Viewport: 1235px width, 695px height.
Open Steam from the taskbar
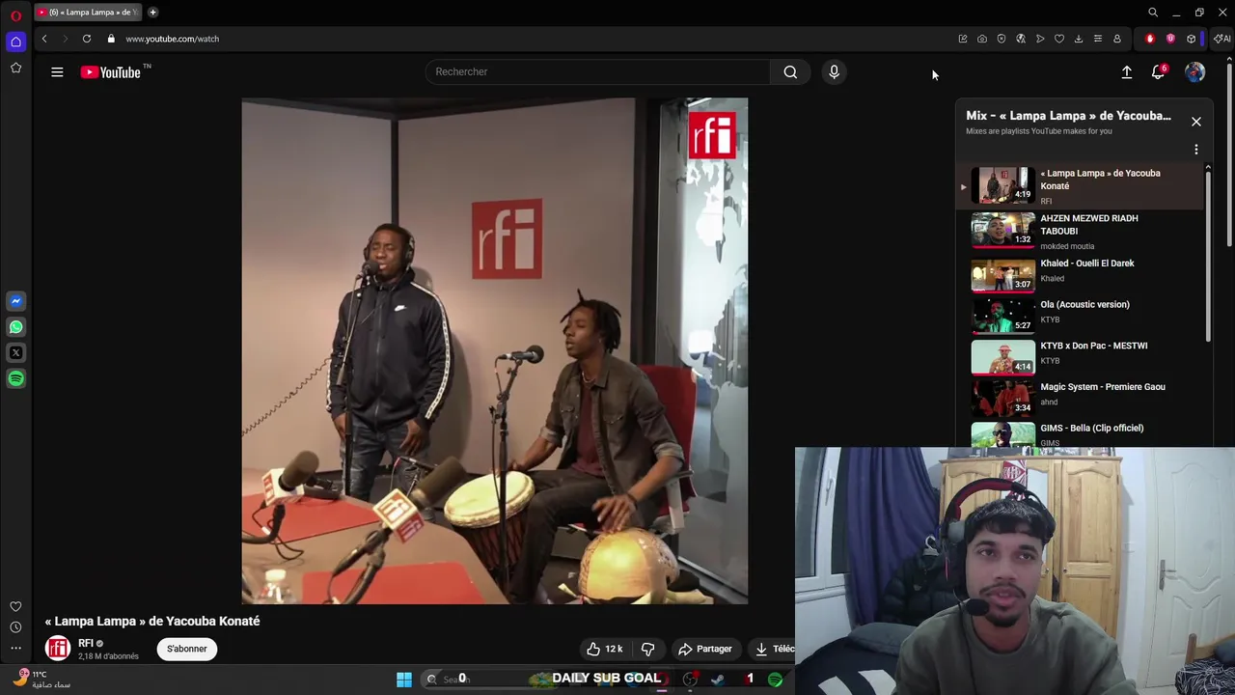coord(718,680)
